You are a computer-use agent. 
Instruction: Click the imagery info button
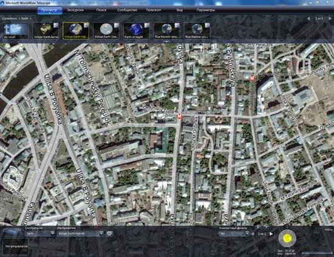tap(109, 233)
